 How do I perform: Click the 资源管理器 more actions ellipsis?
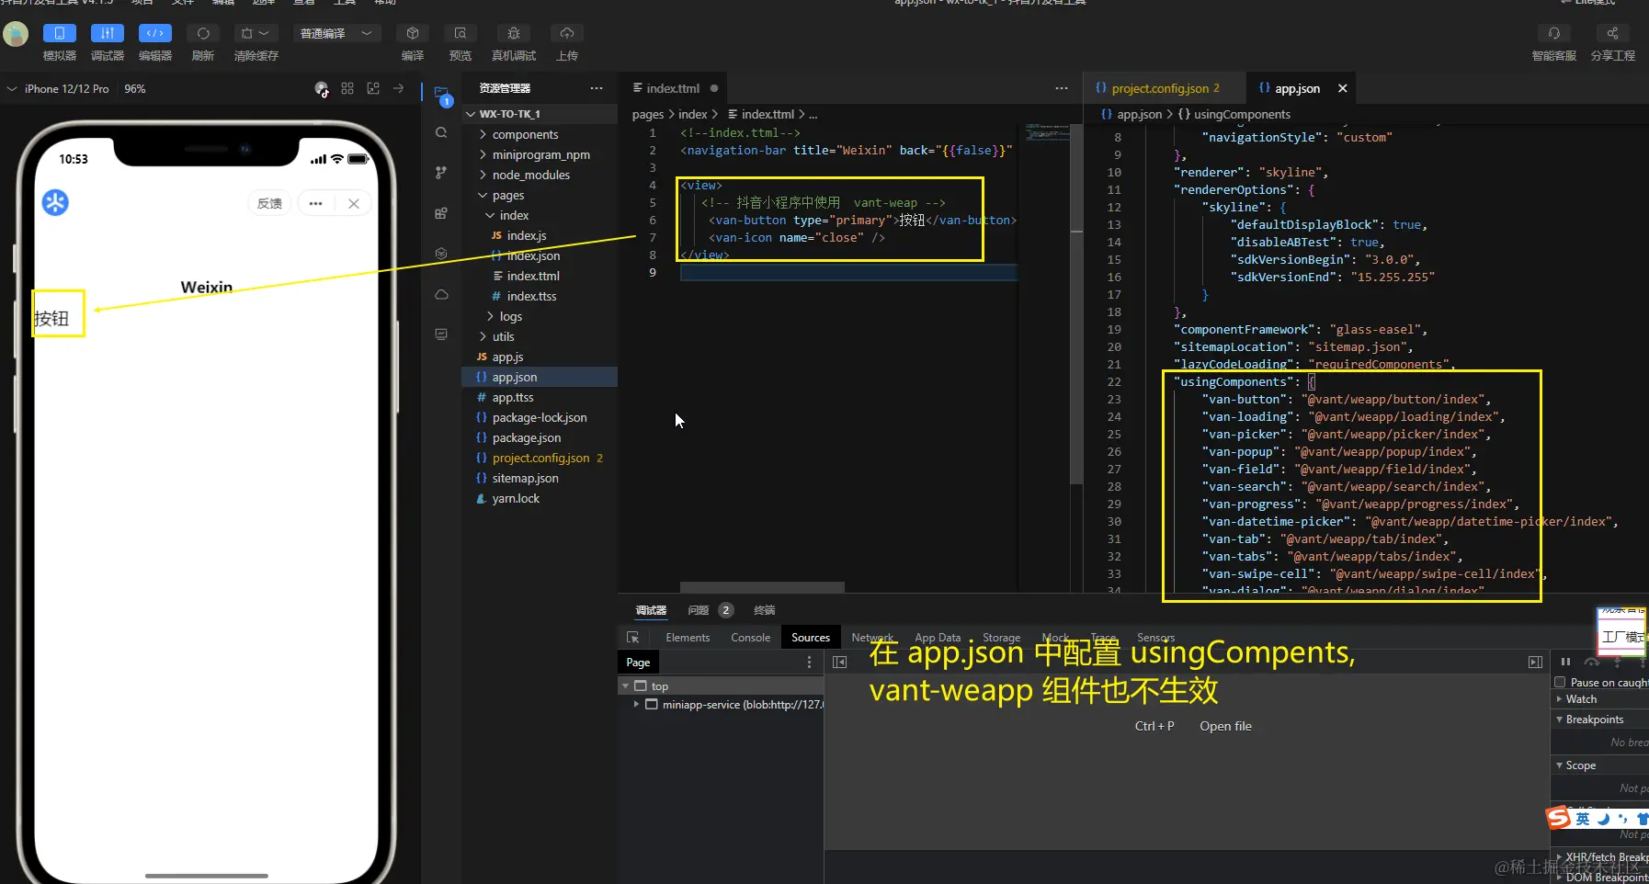pyautogui.click(x=597, y=88)
